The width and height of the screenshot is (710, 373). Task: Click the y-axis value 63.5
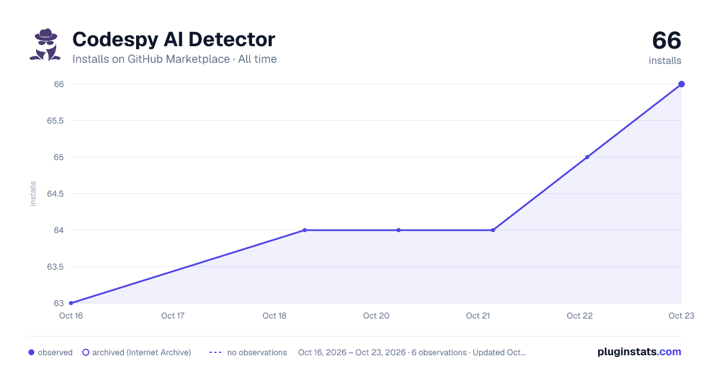[x=56, y=266]
